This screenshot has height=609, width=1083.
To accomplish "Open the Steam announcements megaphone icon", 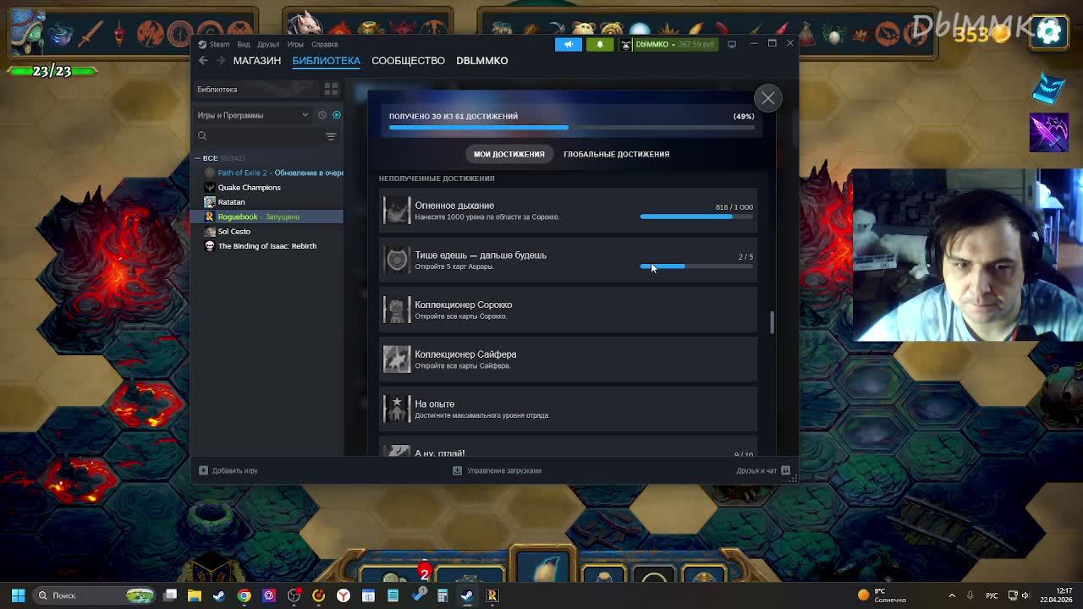I will coord(569,44).
